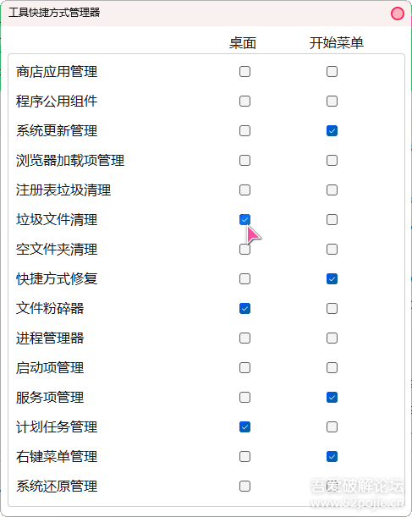Enable start menu shortcut for 注册表垃圾清理

point(332,190)
